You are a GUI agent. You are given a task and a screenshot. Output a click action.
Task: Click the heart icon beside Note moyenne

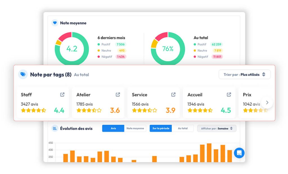click(x=55, y=23)
